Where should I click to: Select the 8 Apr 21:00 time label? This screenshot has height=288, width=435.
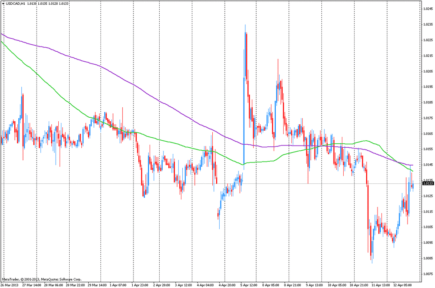pos(292,285)
